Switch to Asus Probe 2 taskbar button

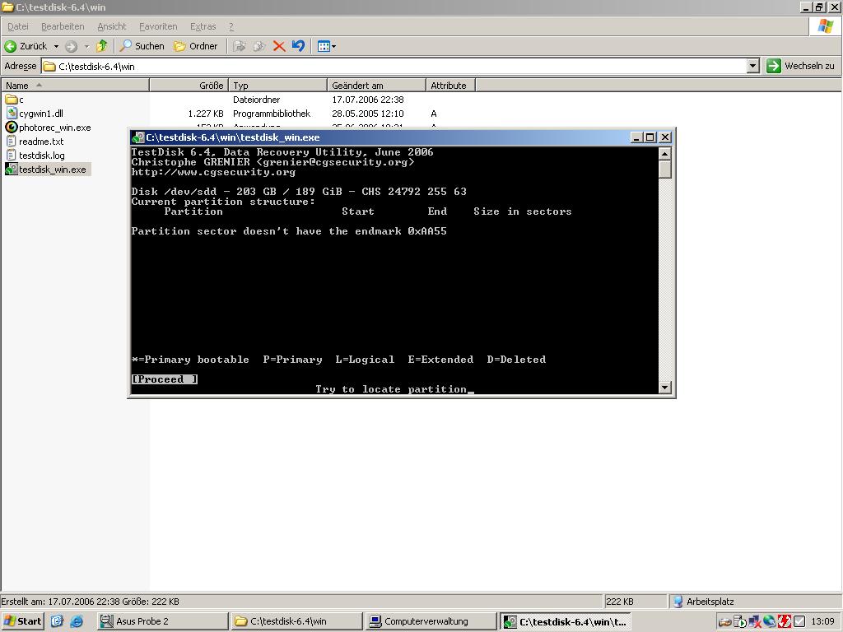[162, 621]
